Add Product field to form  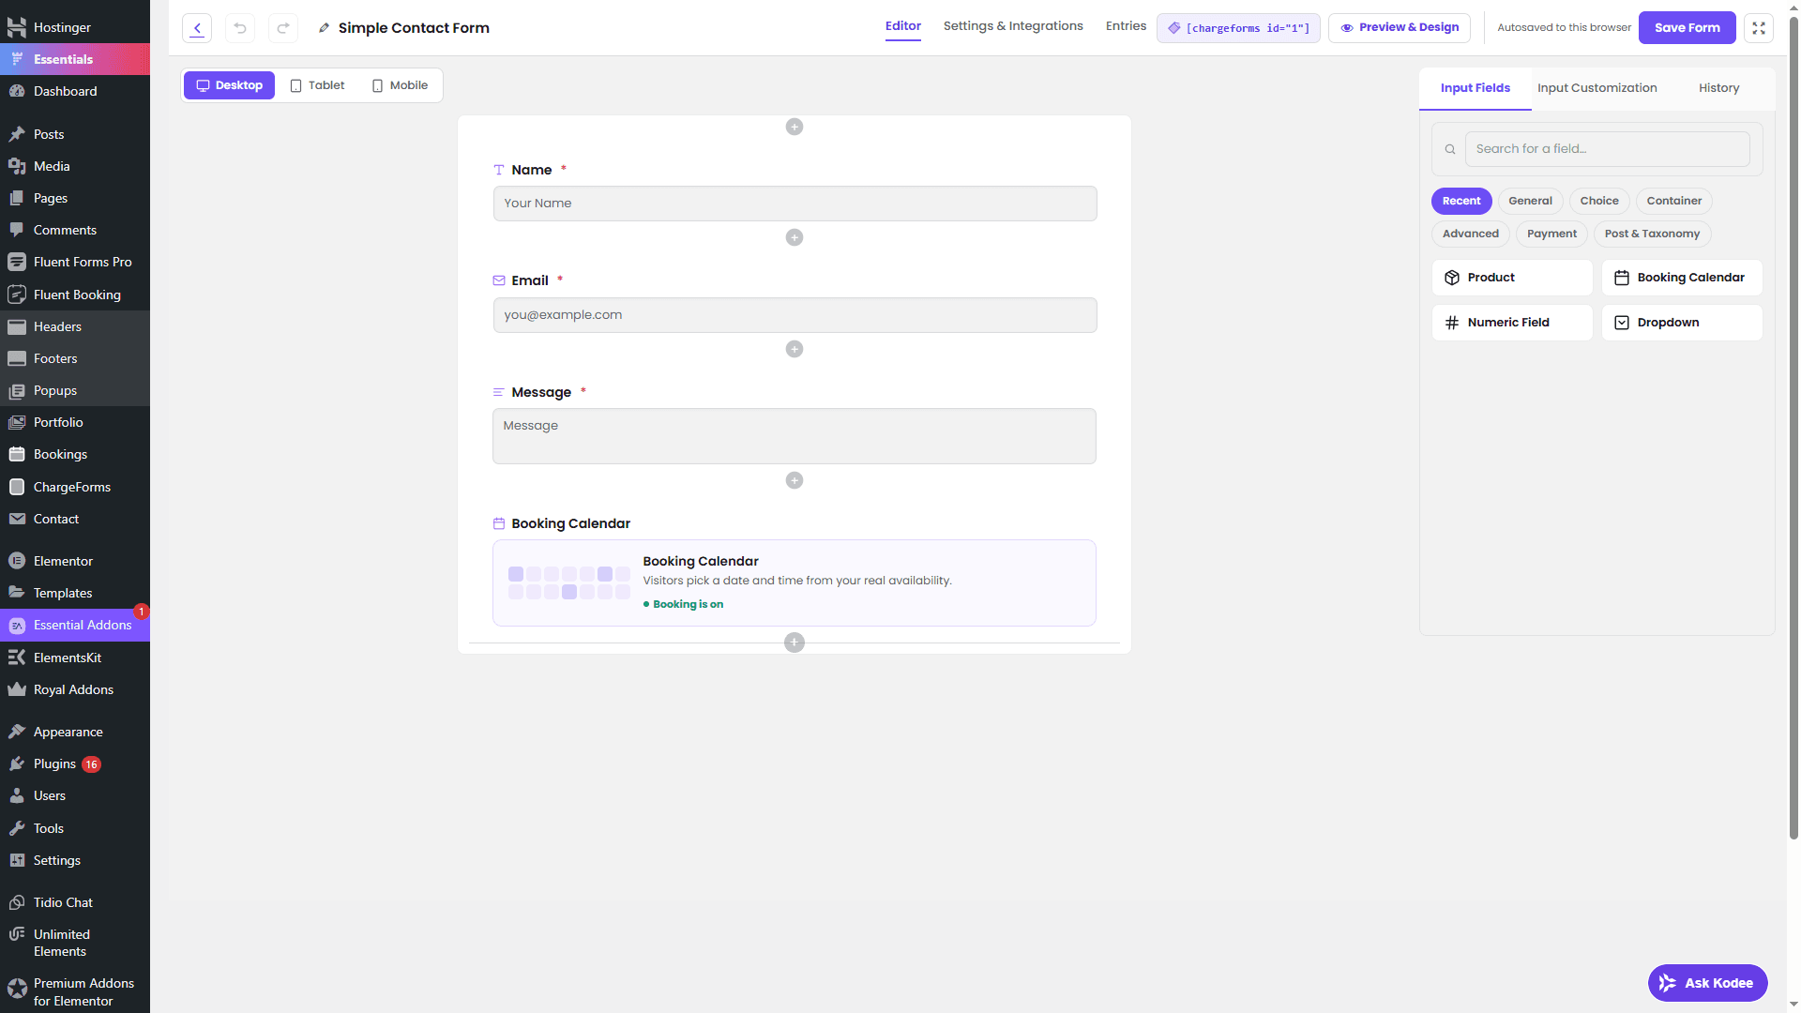tap(1512, 278)
